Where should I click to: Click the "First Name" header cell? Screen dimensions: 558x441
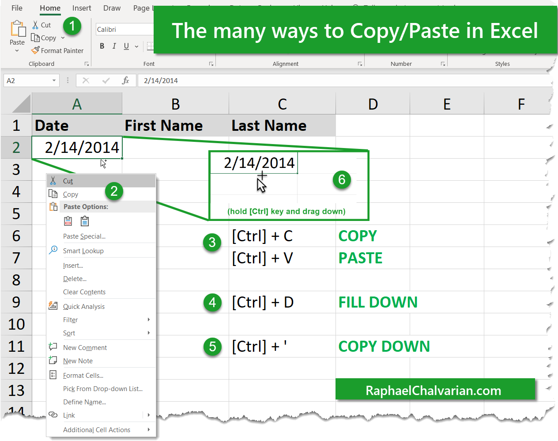[x=175, y=125]
